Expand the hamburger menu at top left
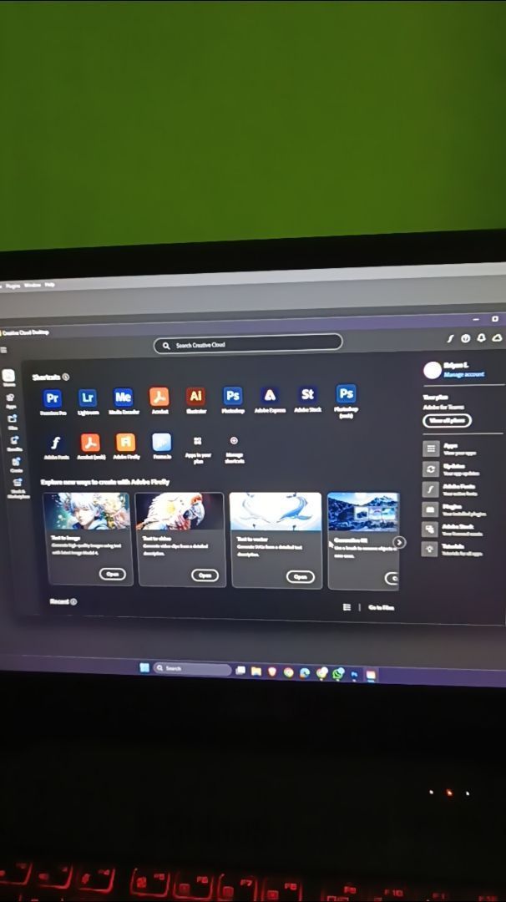The width and height of the screenshot is (506, 902). 3,350
